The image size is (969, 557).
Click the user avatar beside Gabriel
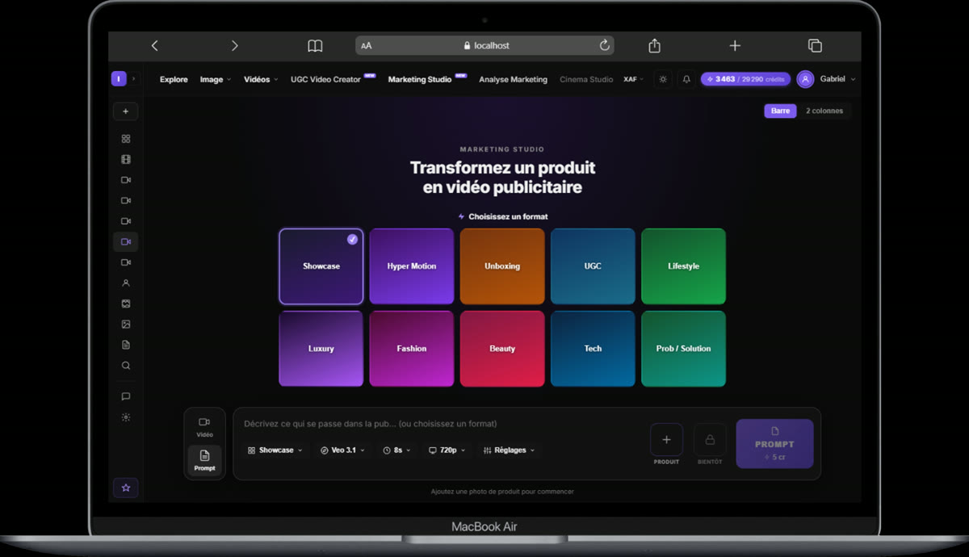805,79
